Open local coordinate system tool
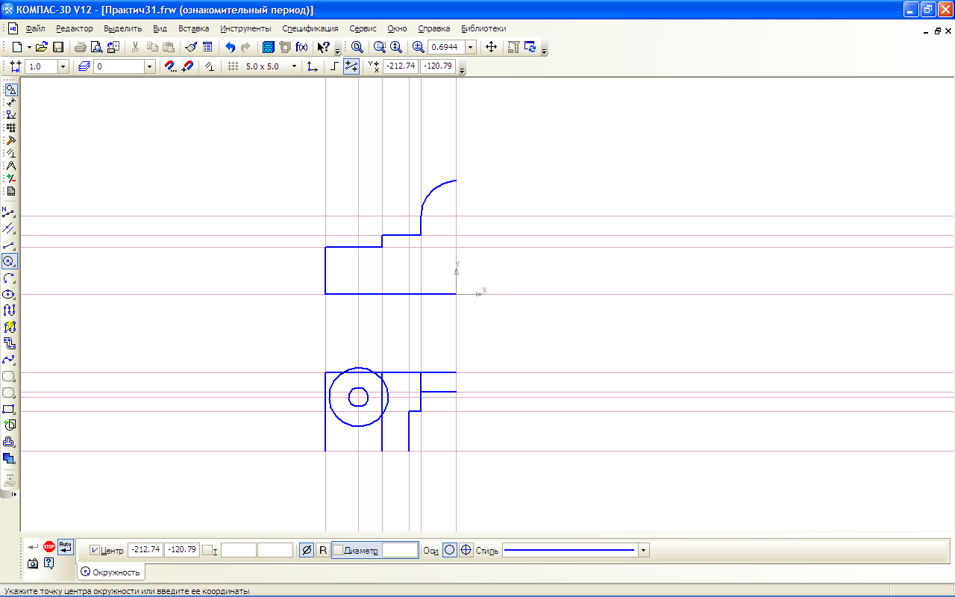The height and width of the screenshot is (597, 955). pyautogui.click(x=313, y=66)
